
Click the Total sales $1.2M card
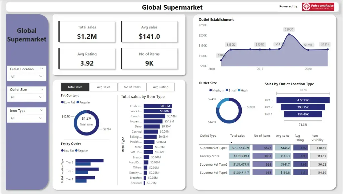pyautogui.click(x=87, y=32)
